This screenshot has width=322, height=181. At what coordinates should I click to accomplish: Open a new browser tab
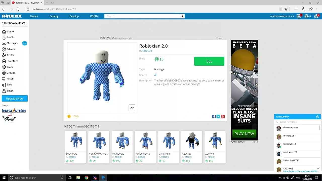(47, 3)
